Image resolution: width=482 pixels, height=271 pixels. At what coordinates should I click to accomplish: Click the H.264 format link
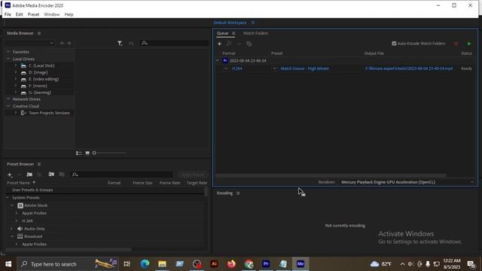[x=237, y=69]
